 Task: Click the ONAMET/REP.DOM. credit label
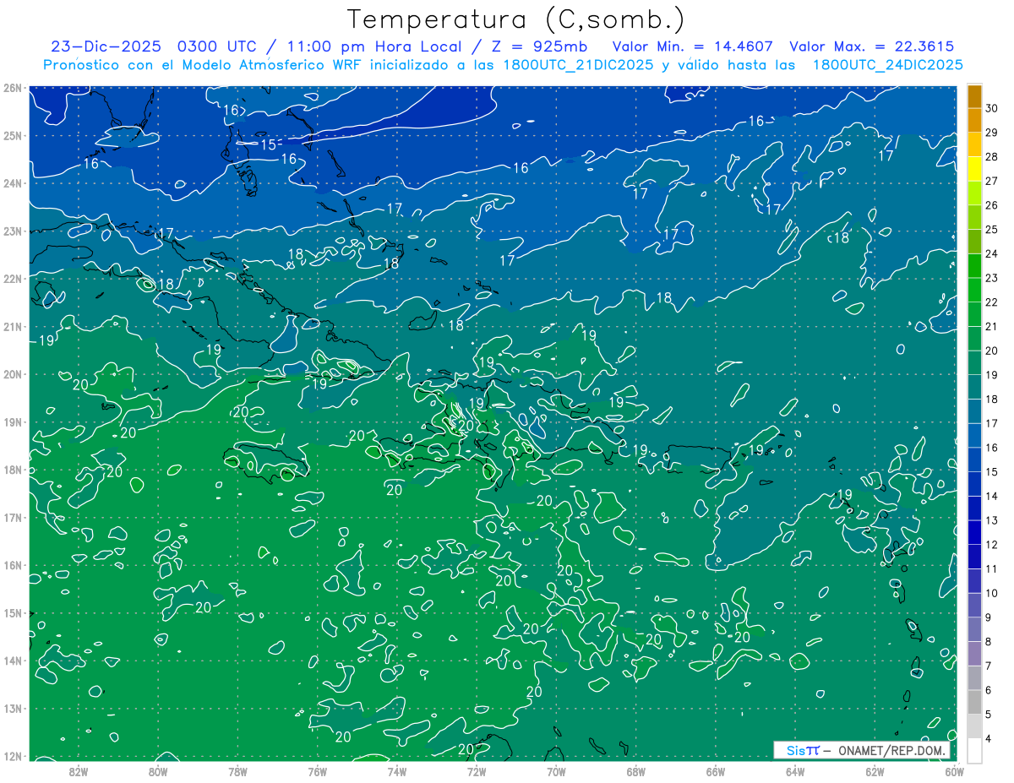pos(891,750)
